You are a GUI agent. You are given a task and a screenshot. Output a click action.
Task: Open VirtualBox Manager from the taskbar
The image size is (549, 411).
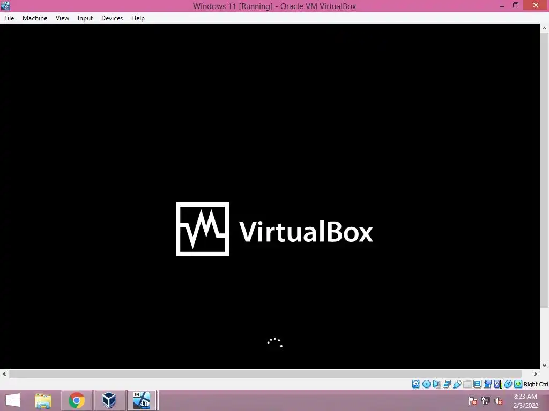pyautogui.click(x=109, y=400)
